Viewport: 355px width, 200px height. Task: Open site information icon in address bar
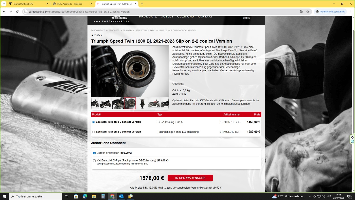pos(25,12)
